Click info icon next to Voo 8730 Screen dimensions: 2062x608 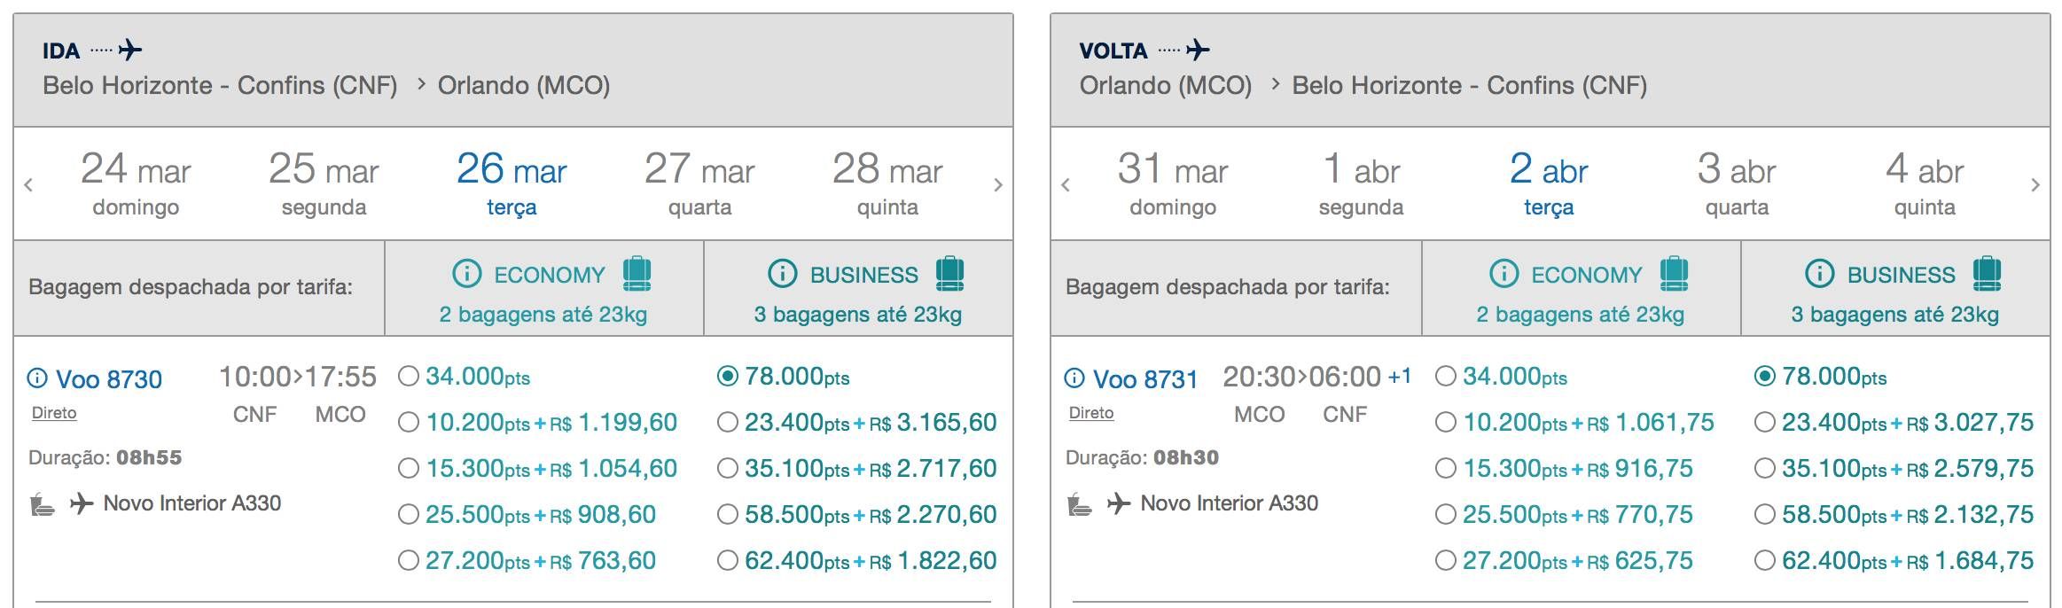tap(37, 378)
